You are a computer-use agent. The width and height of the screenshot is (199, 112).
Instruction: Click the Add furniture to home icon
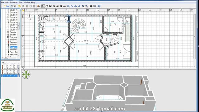(x=39, y=6)
